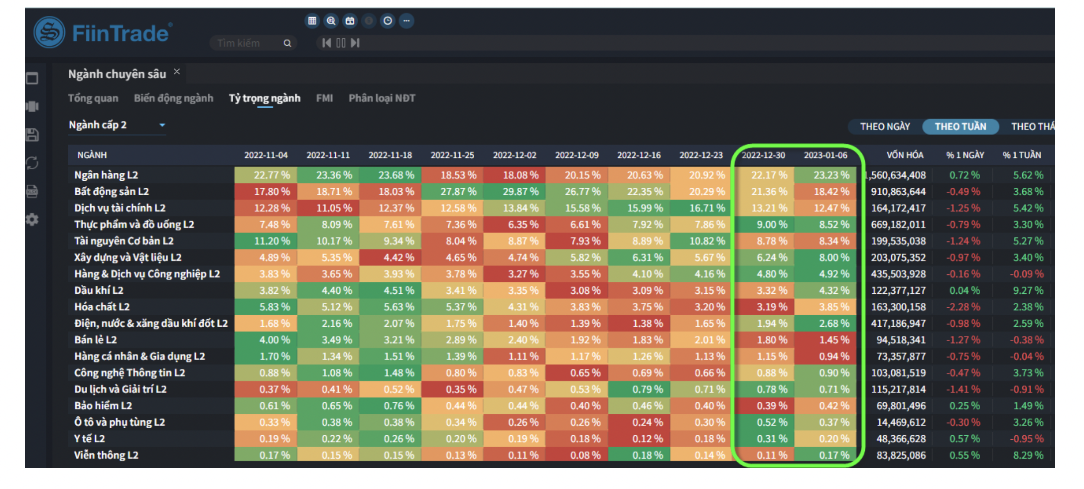Click the Tìm kiếm search field
1084x489 pixels.
click(248, 43)
